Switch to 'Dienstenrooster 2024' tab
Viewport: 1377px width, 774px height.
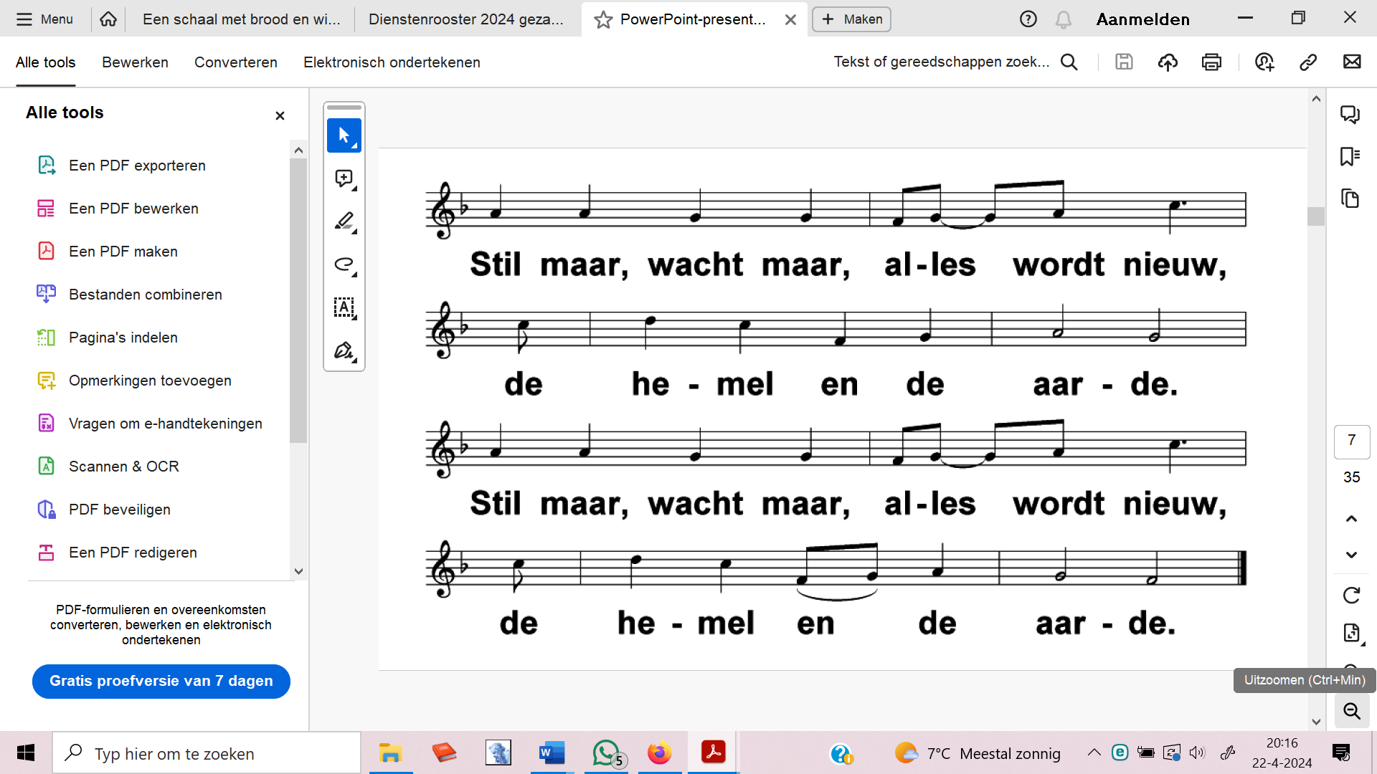pyautogui.click(x=466, y=19)
